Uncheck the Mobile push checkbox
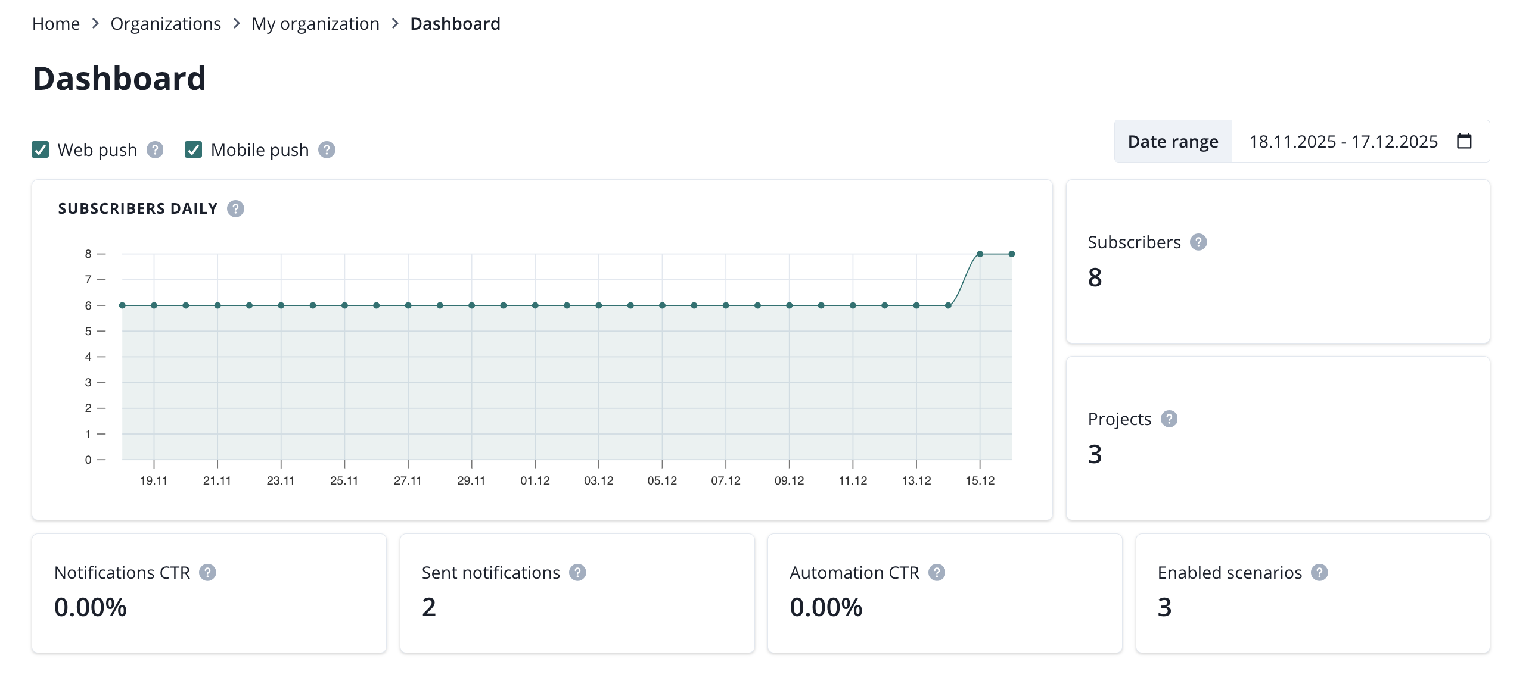The image size is (1535, 693). (194, 149)
